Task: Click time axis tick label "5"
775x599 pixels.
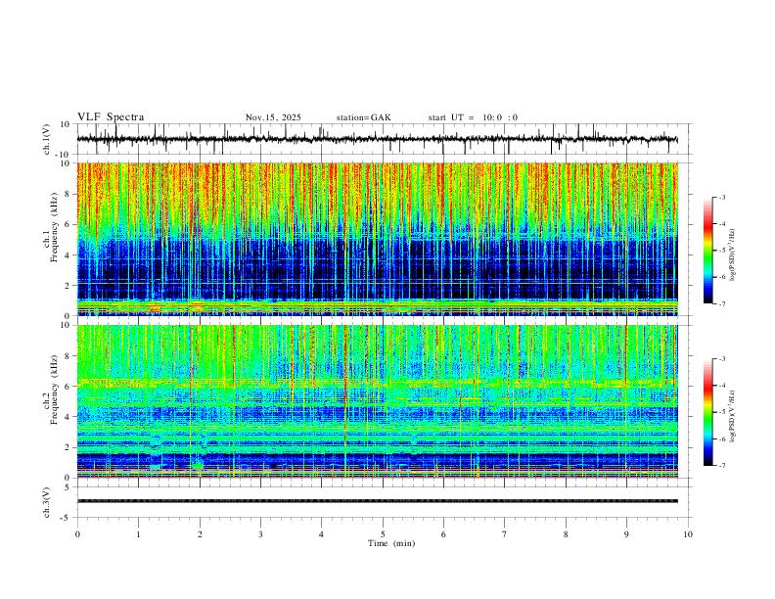Action: (x=383, y=534)
